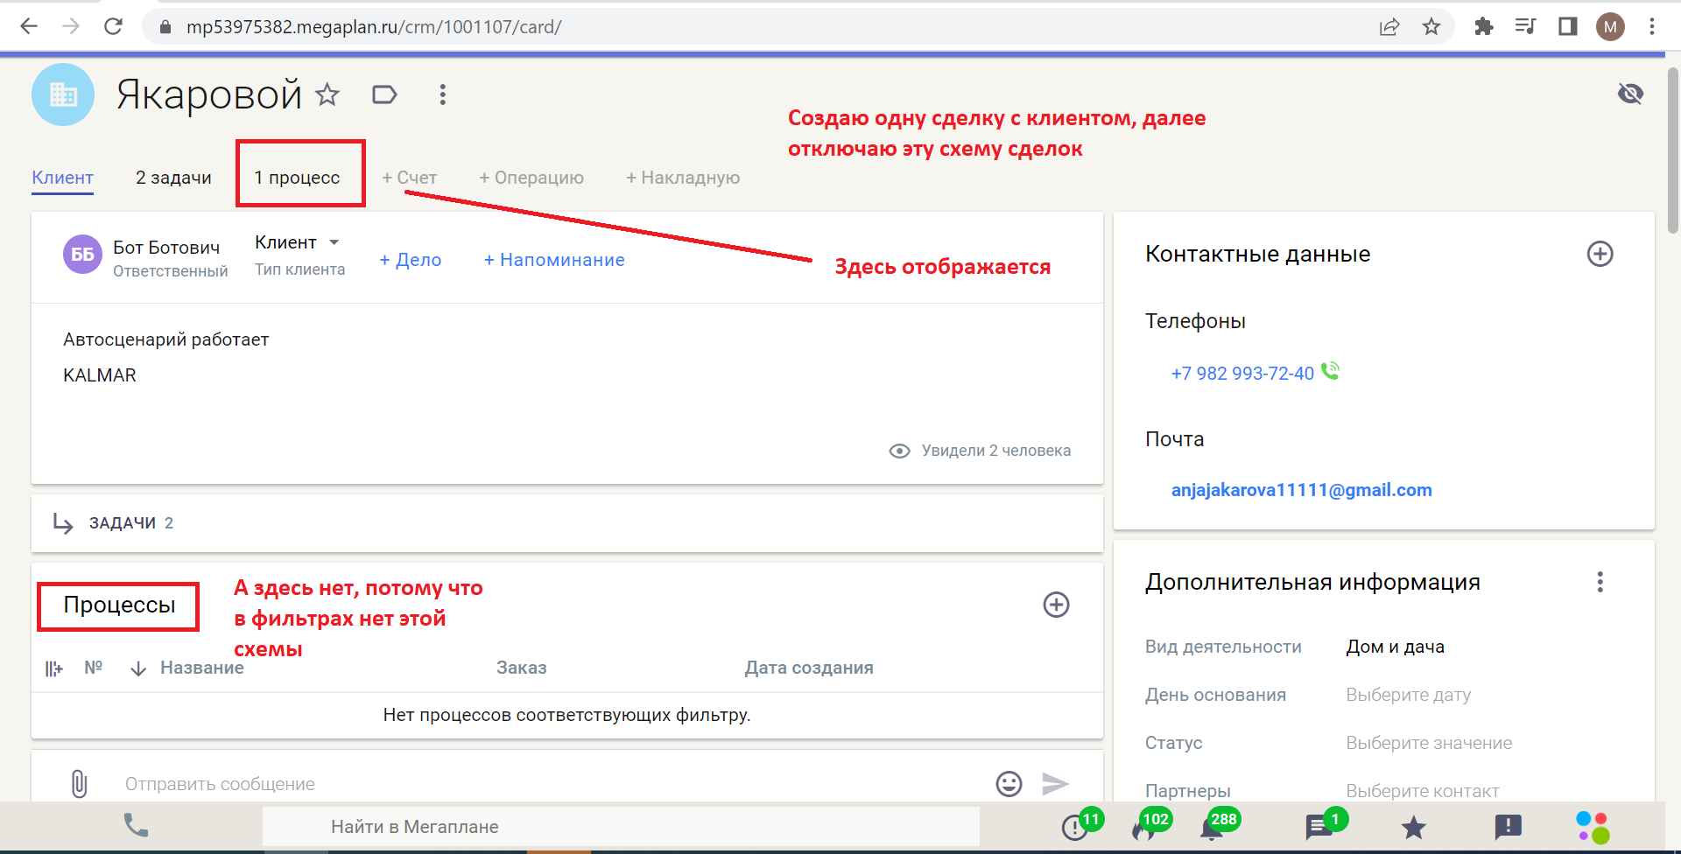Screen dimensions: 1681x854
Task: Open the emoji smiley picker
Action: [x=1009, y=783]
